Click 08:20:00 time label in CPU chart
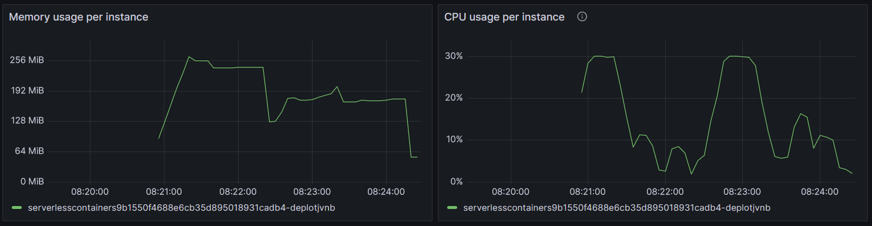This screenshot has width=872, height=226. coord(510,191)
